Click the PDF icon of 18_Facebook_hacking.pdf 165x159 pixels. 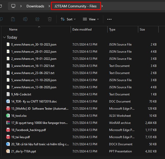(x=8, y=130)
